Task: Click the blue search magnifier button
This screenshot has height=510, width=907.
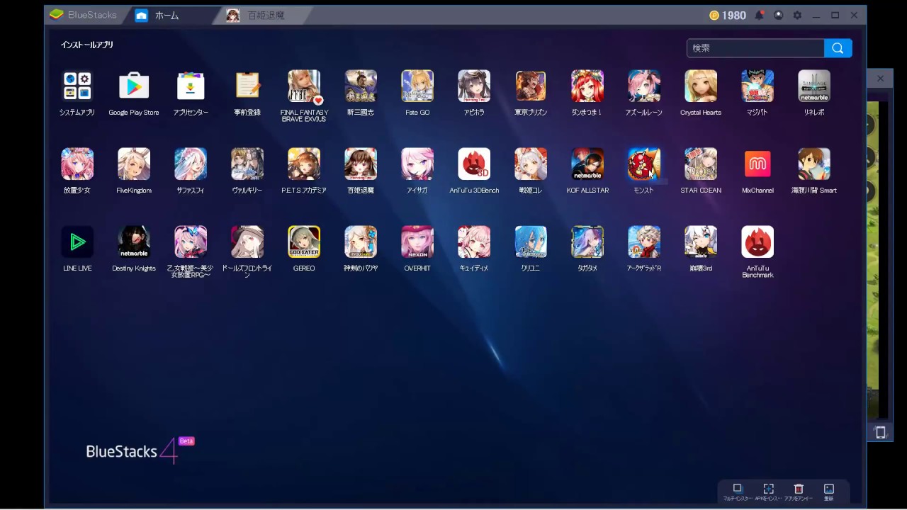Action: pos(838,48)
